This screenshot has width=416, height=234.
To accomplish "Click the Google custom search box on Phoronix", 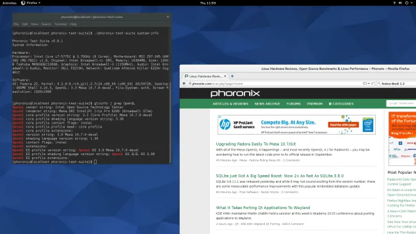I will point(401,103).
